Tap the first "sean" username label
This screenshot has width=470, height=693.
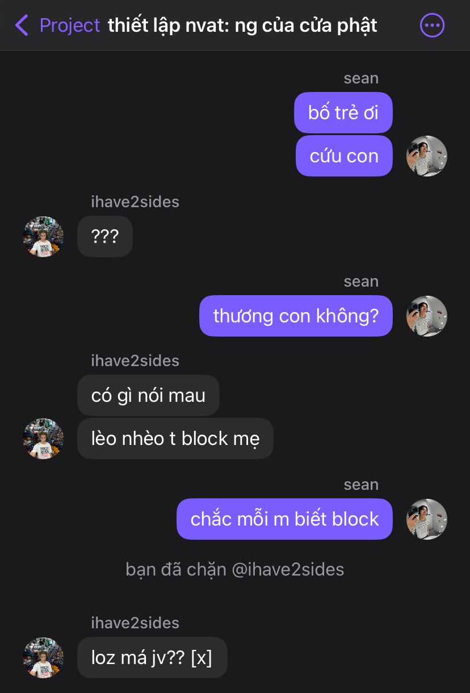coord(361,78)
